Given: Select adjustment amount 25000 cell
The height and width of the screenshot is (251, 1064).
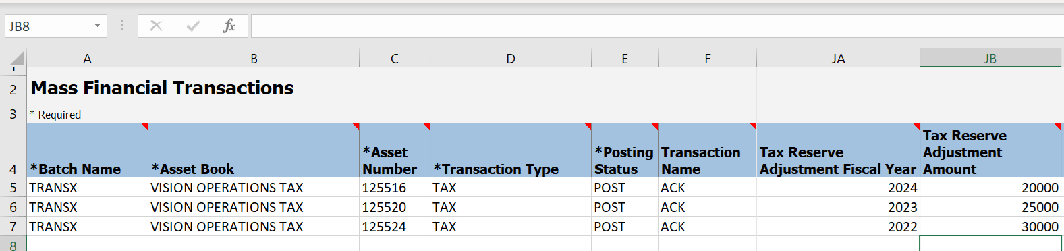Looking at the screenshot, I should [x=990, y=207].
